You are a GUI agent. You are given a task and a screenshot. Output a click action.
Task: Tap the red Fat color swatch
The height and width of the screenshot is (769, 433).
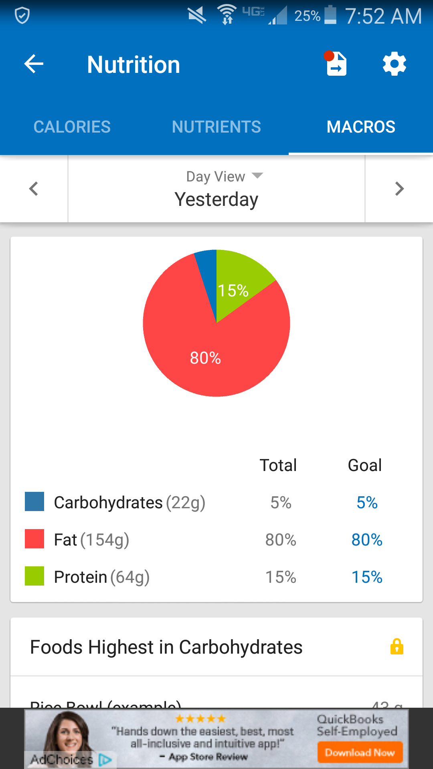(x=34, y=539)
